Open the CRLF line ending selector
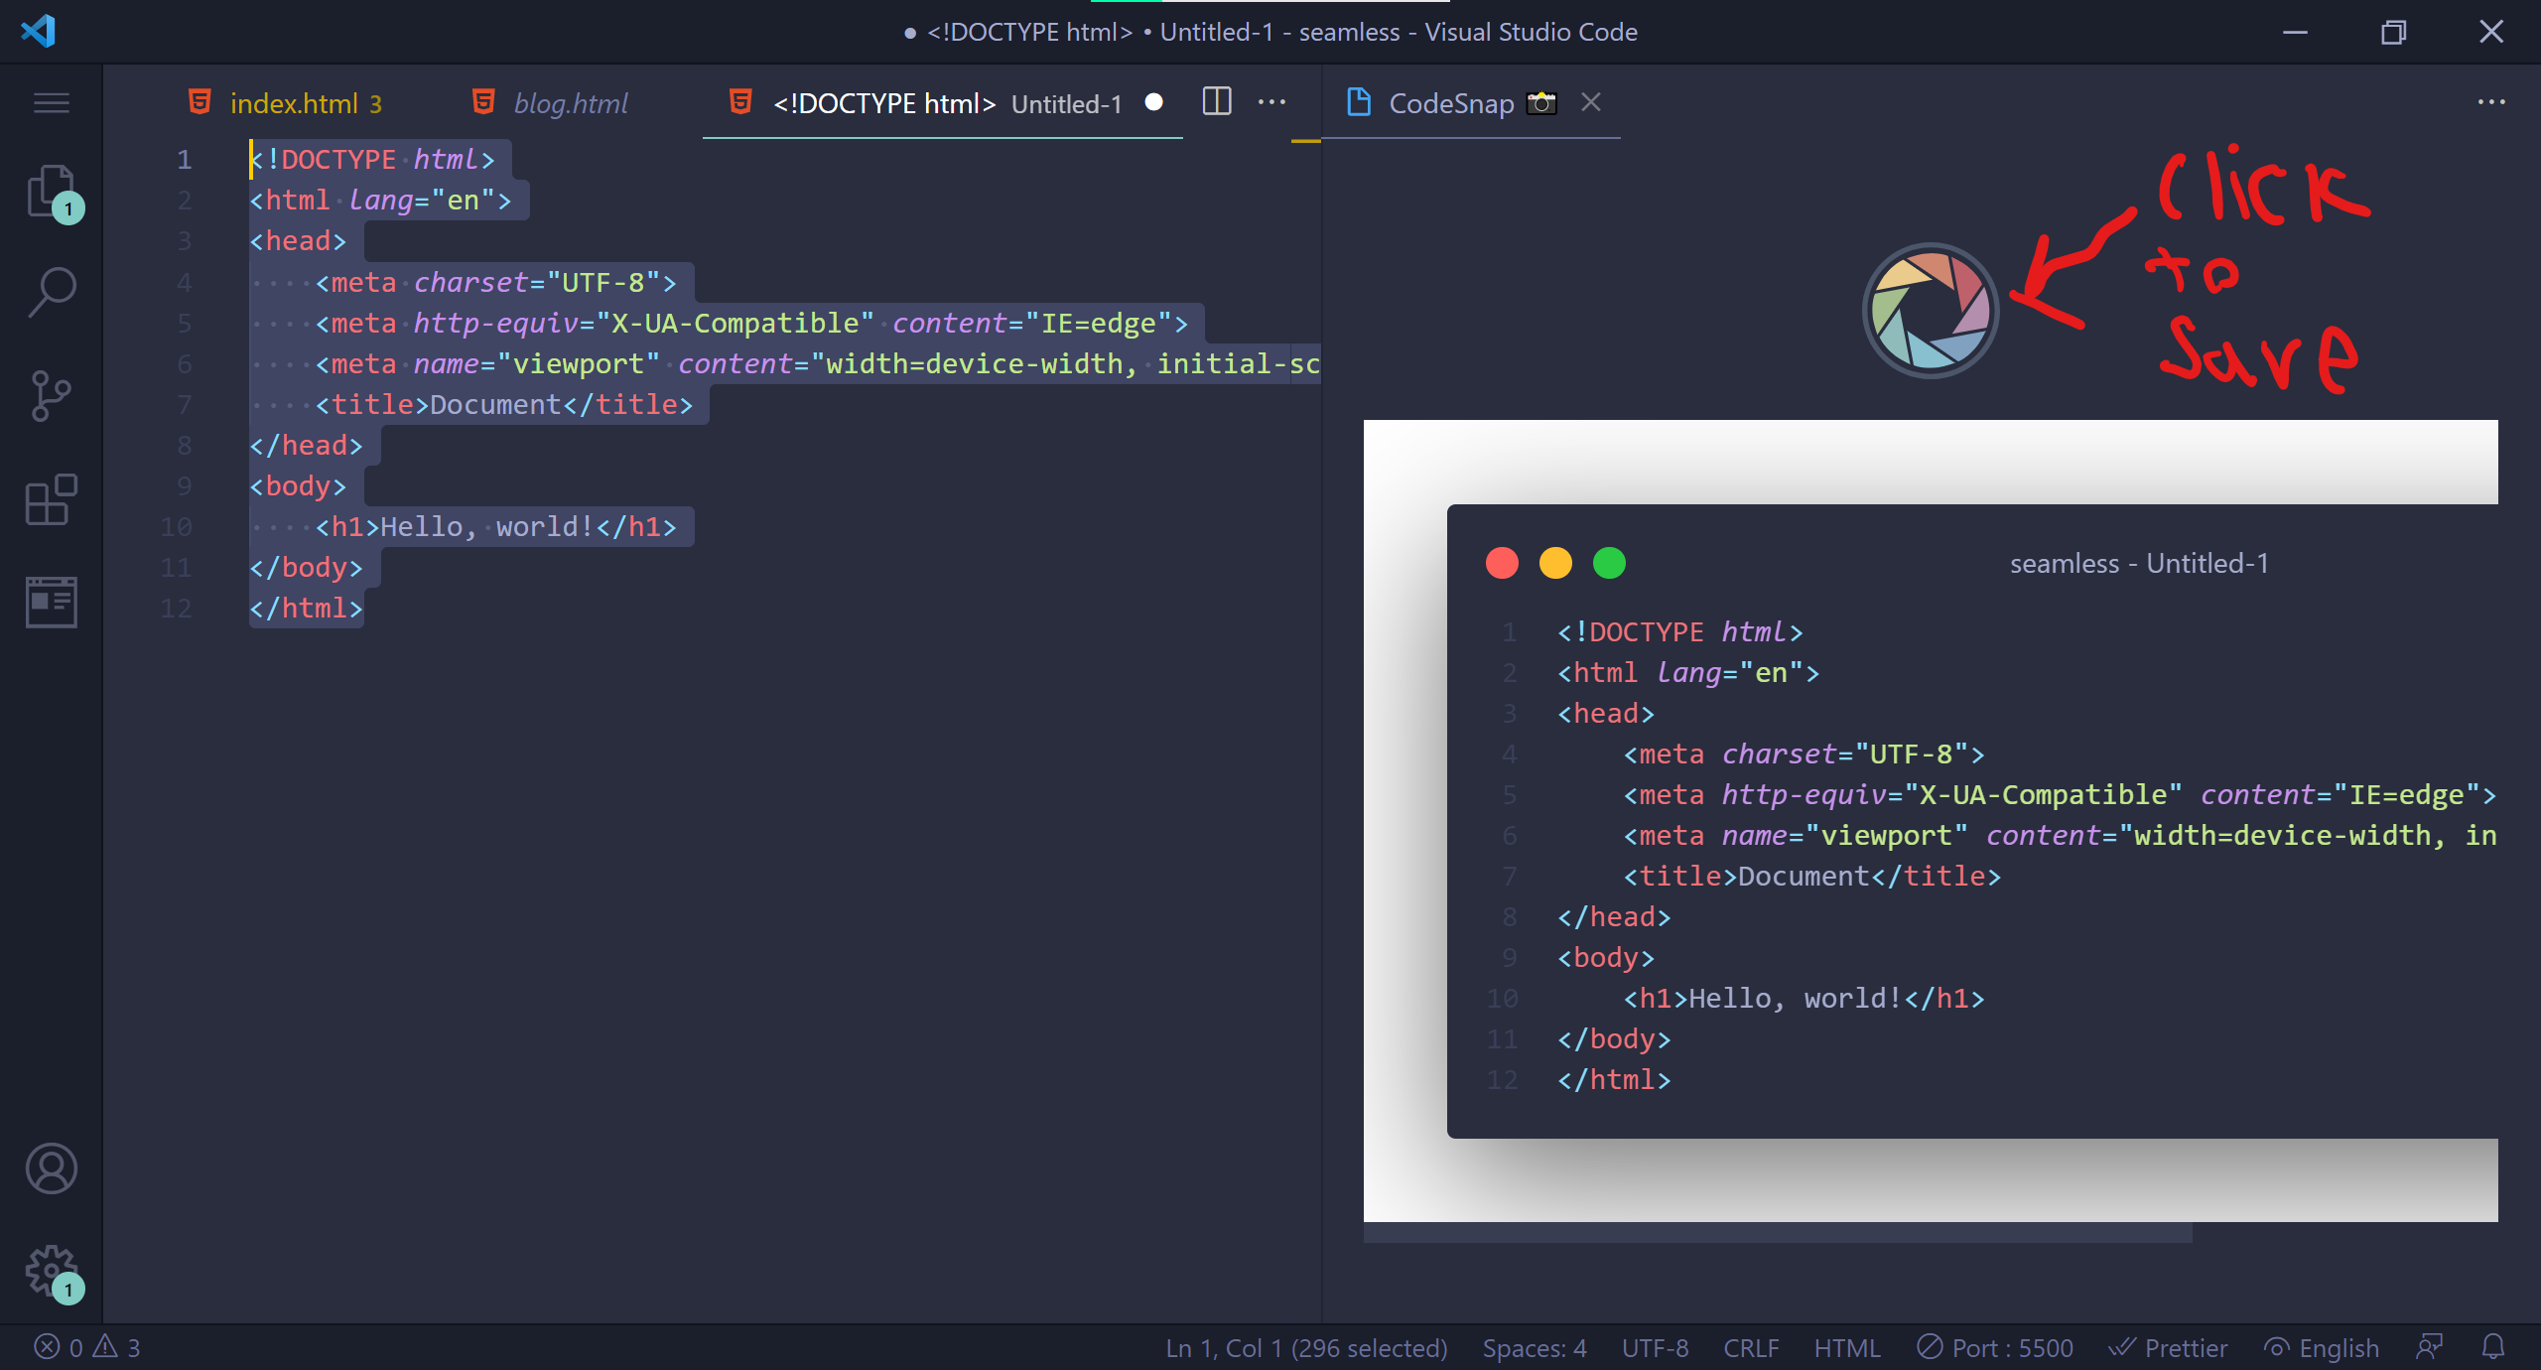This screenshot has width=2541, height=1370. 1751,1347
